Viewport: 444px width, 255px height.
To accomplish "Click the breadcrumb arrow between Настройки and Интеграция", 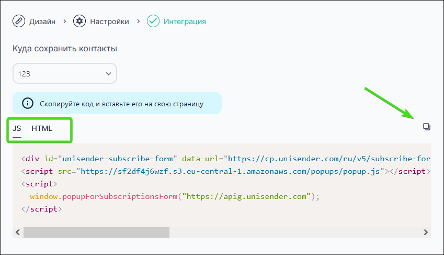I will tap(139, 21).
